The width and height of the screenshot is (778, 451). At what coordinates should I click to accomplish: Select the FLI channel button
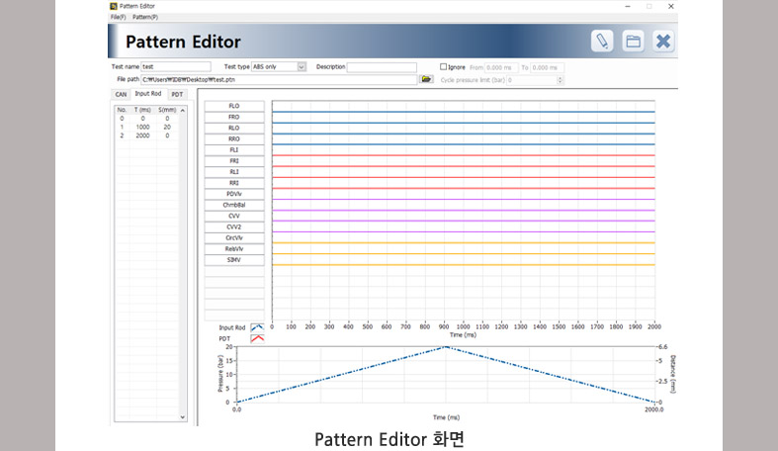coord(234,149)
